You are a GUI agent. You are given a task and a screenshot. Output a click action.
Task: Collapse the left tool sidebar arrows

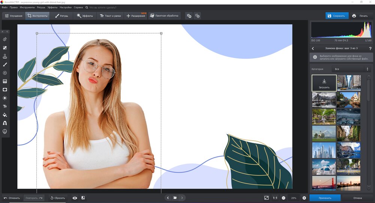7,31
